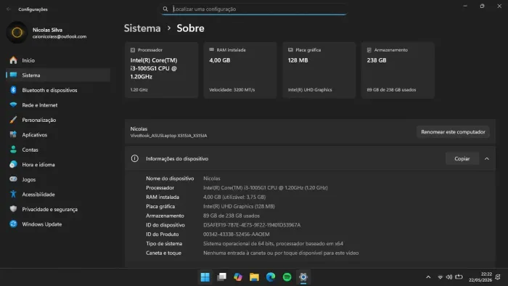Focus the Localizar uma configuração search box

coord(254,9)
